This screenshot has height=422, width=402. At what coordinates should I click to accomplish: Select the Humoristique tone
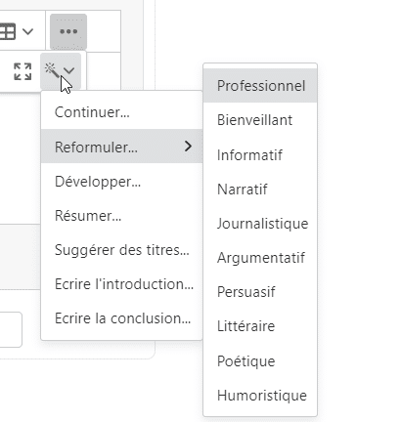tap(260, 396)
